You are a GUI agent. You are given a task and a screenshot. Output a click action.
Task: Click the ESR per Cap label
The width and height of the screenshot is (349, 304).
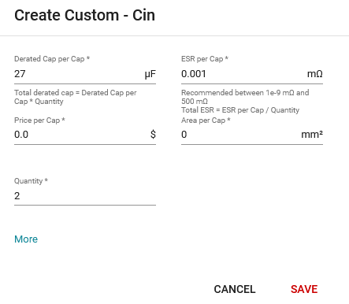205,59
